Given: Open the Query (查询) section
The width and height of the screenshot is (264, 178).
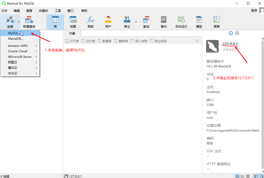Looking at the screenshot, I should click(146, 22).
